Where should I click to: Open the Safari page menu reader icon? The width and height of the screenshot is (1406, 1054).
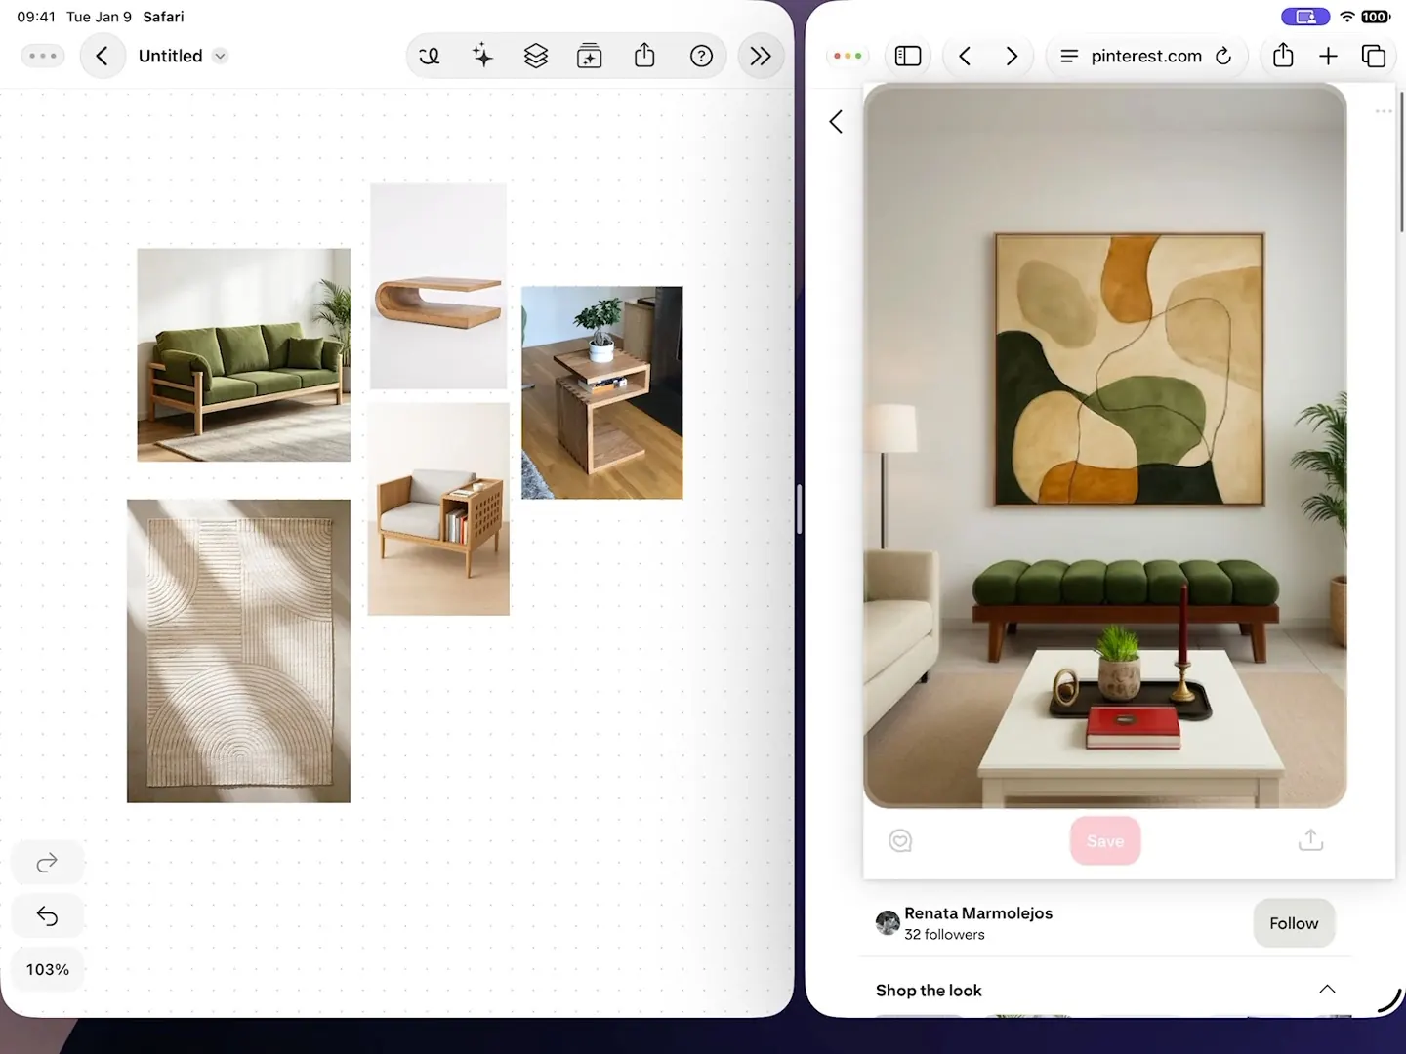tap(1069, 56)
